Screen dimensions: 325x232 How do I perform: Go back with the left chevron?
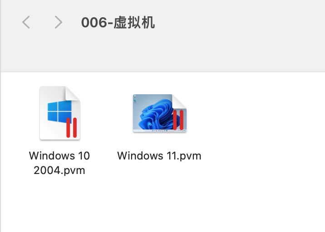point(26,22)
